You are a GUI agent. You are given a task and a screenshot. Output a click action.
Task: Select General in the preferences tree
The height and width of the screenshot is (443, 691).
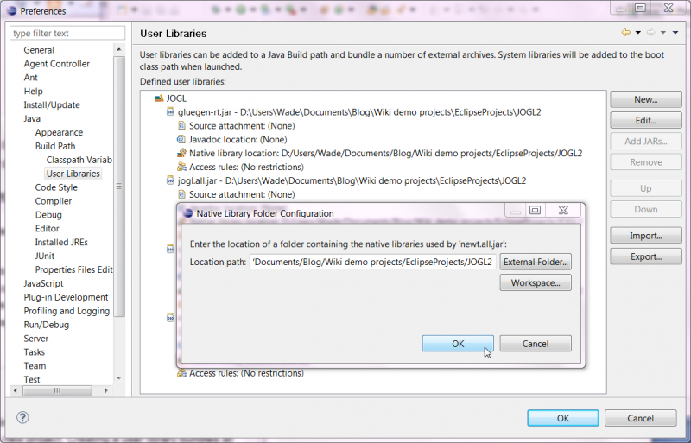(39, 50)
